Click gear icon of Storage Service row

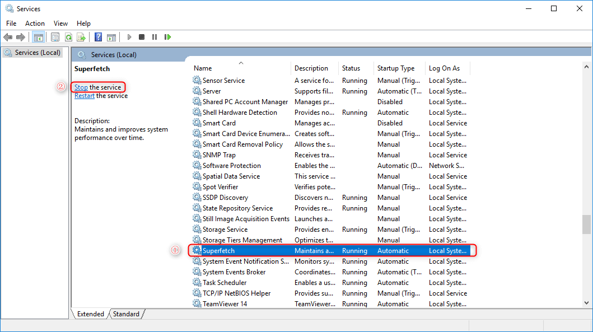[x=197, y=229]
